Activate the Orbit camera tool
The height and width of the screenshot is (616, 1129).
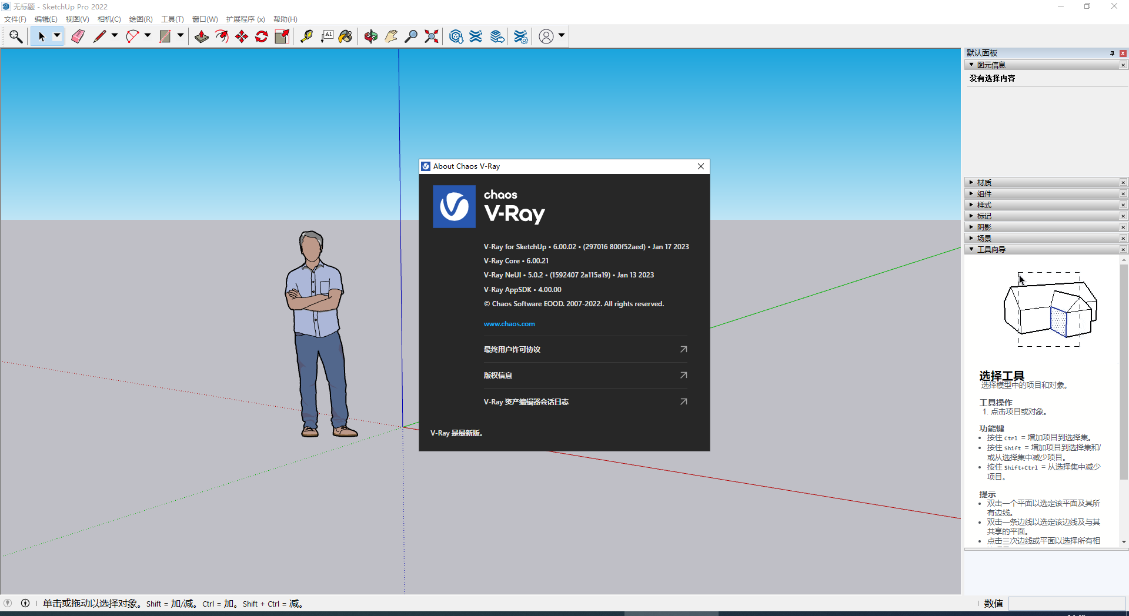coord(371,36)
